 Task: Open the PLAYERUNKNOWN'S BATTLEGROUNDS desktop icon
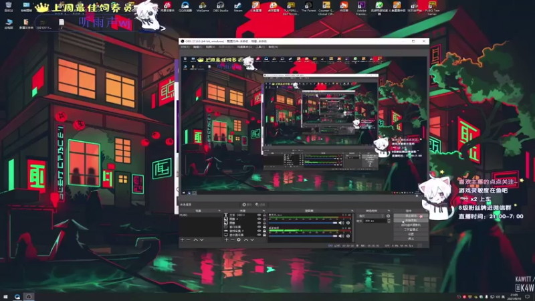tap(291, 7)
